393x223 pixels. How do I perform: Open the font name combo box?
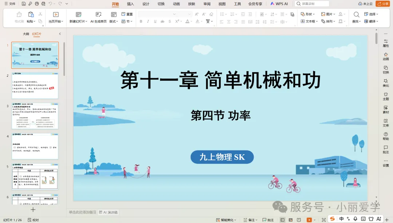(x=157, y=14)
